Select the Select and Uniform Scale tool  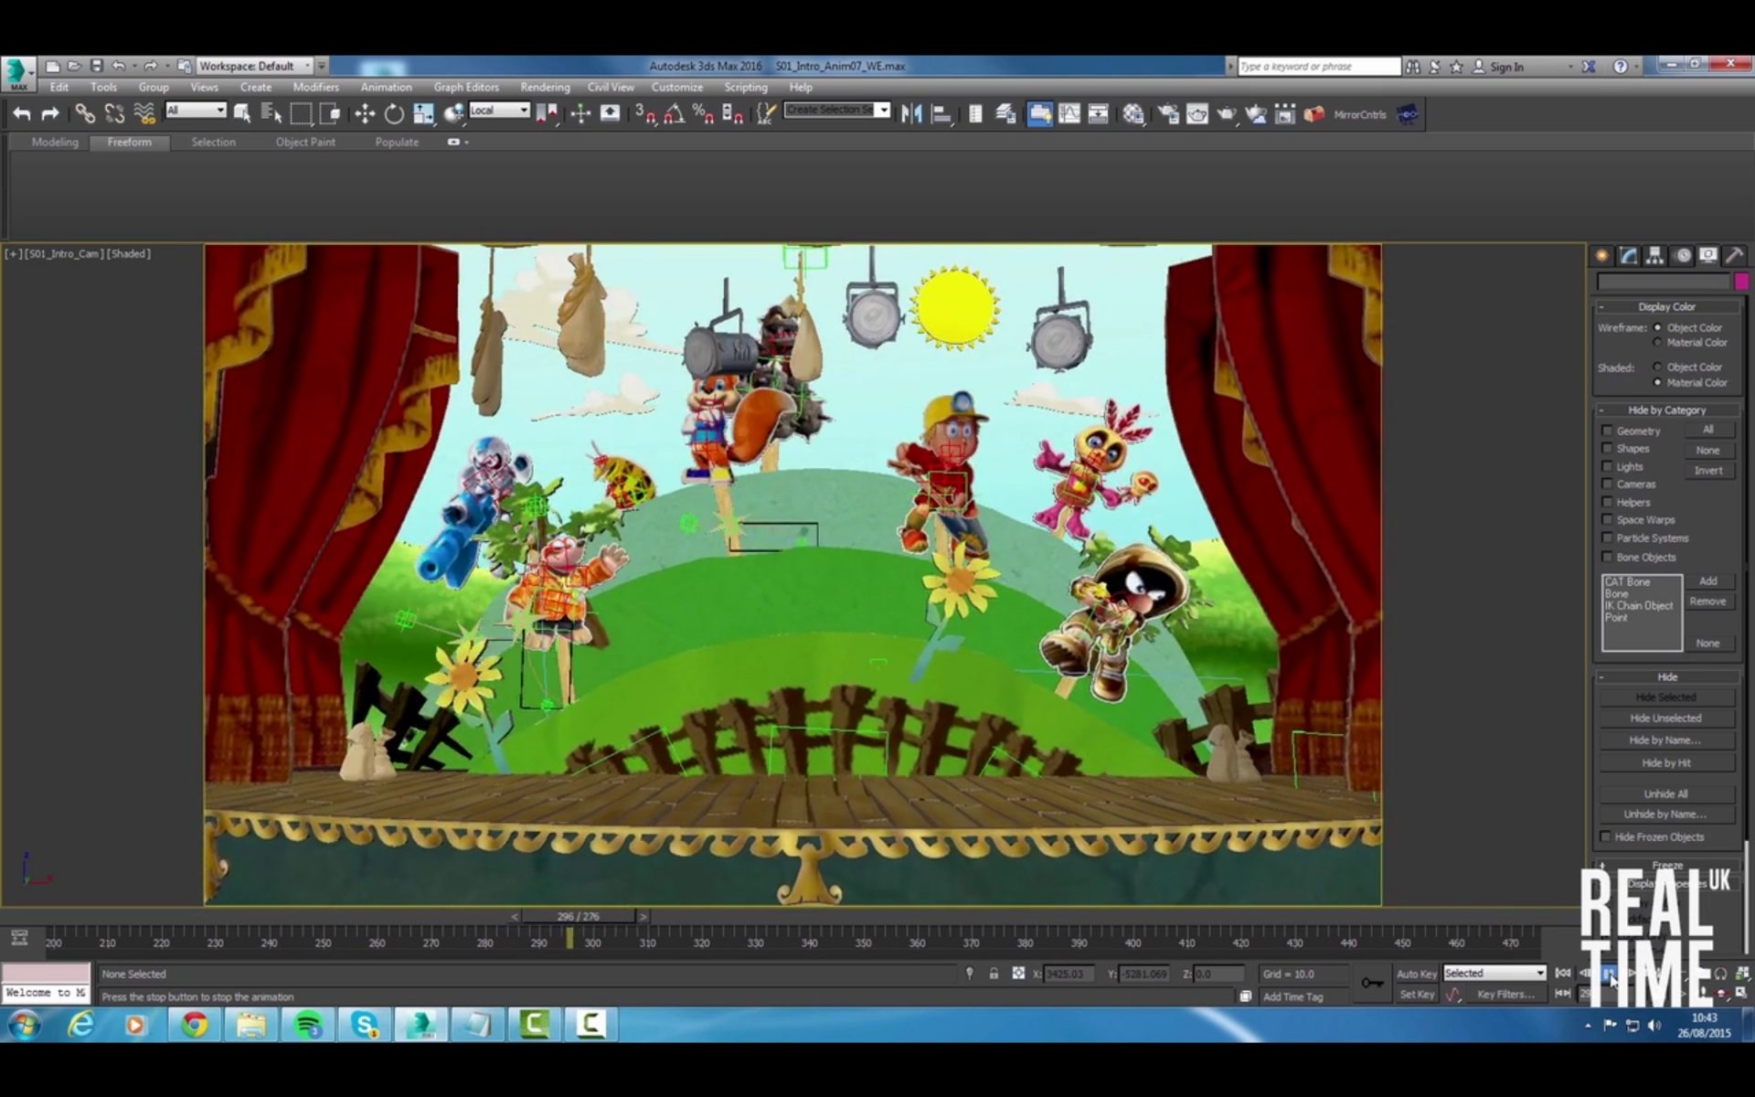tap(423, 113)
